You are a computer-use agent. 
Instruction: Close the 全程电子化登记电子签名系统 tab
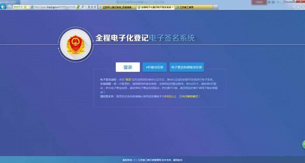pyautogui.click(x=173, y=7)
